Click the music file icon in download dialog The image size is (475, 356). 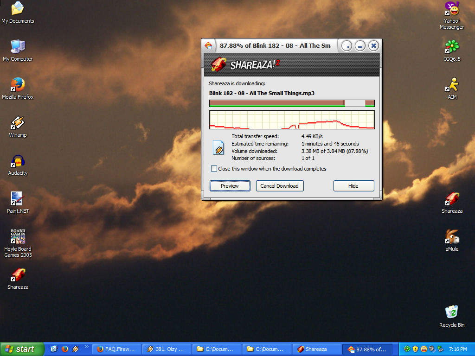click(x=218, y=148)
